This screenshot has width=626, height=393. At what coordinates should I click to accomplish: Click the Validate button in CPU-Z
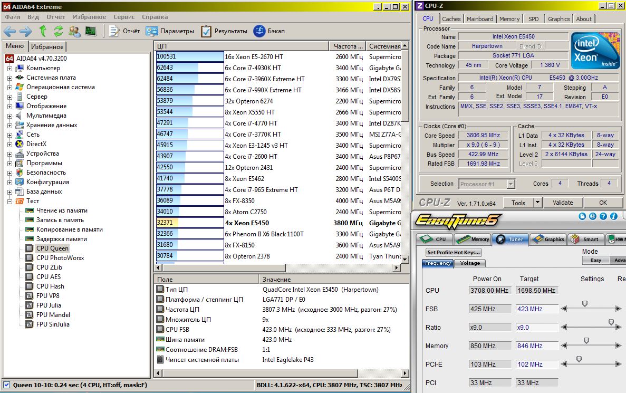(563, 203)
